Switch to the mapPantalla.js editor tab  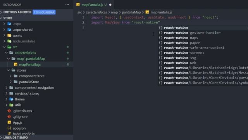click(93, 5)
